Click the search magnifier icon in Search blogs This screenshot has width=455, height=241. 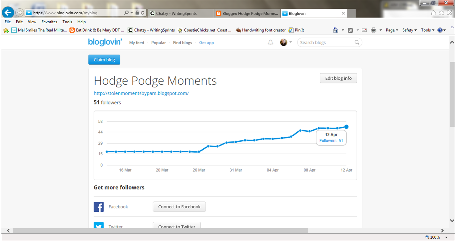pyautogui.click(x=357, y=43)
